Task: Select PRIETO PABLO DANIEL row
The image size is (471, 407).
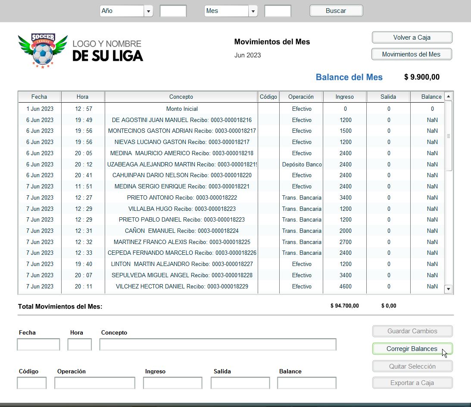Action: (231, 220)
